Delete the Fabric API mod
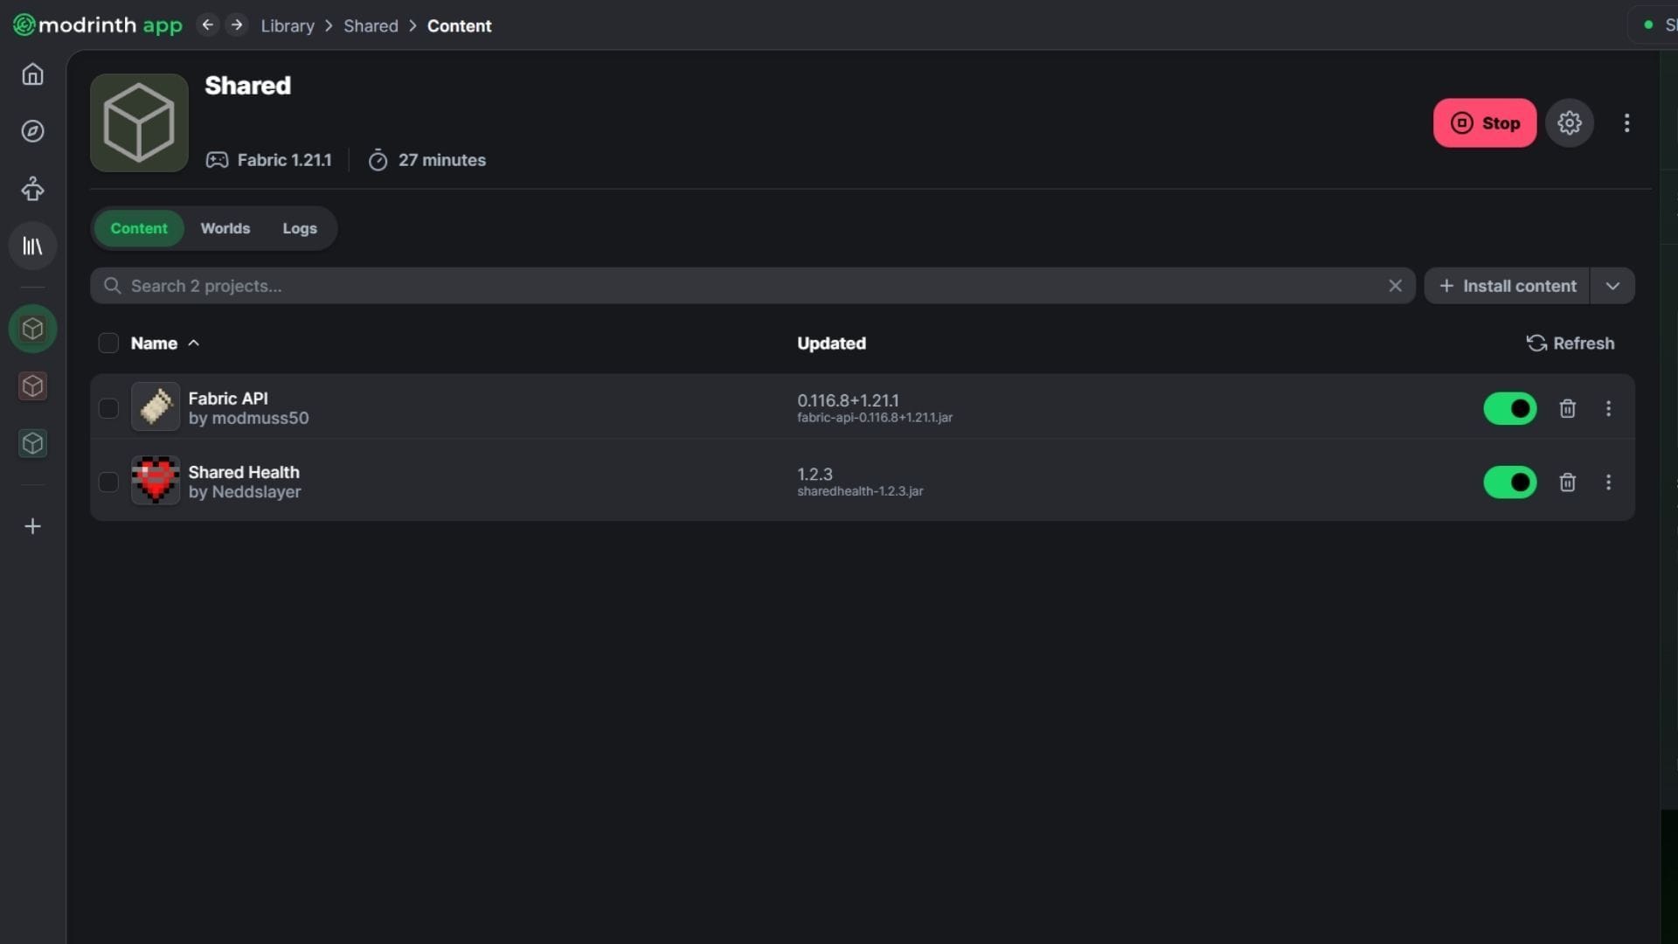 (x=1567, y=408)
